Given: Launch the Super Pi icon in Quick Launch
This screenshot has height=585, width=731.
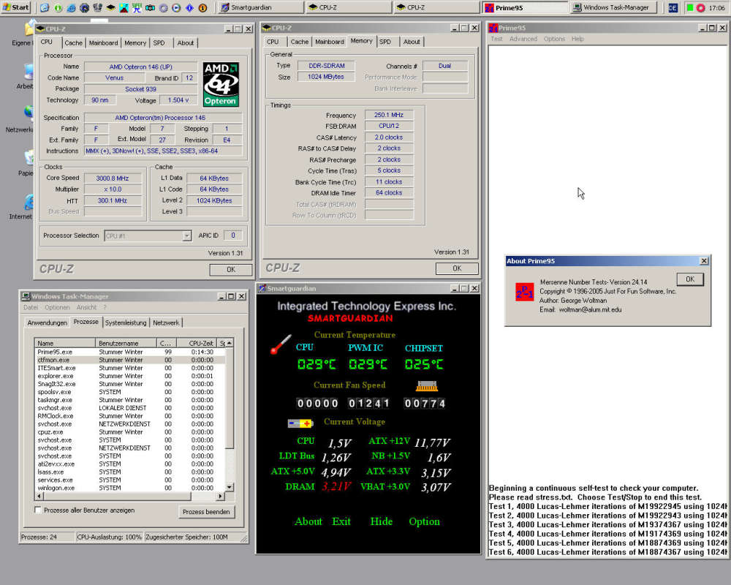Looking at the screenshot, I should (137, 8).
